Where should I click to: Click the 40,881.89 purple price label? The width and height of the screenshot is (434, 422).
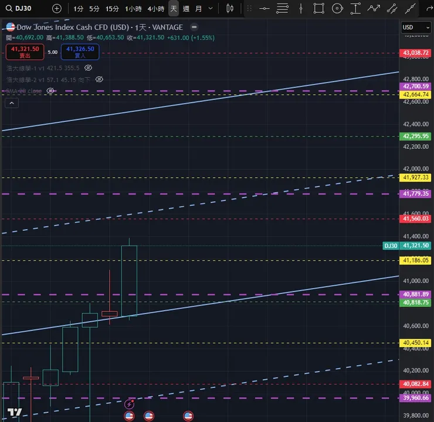pos(415,294)
